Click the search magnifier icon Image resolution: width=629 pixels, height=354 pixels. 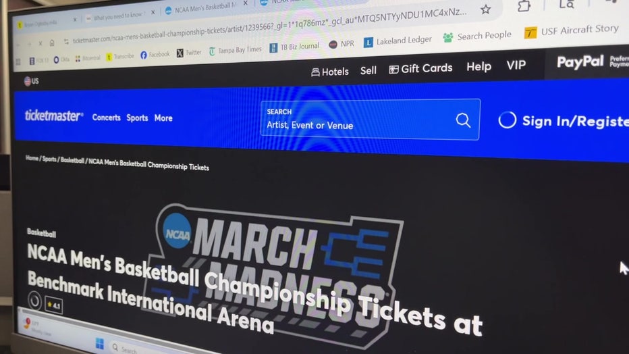pos(463,120)
